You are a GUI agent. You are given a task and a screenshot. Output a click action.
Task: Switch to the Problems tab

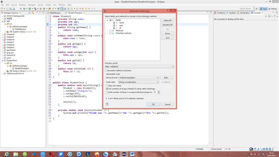pos(220,13)
